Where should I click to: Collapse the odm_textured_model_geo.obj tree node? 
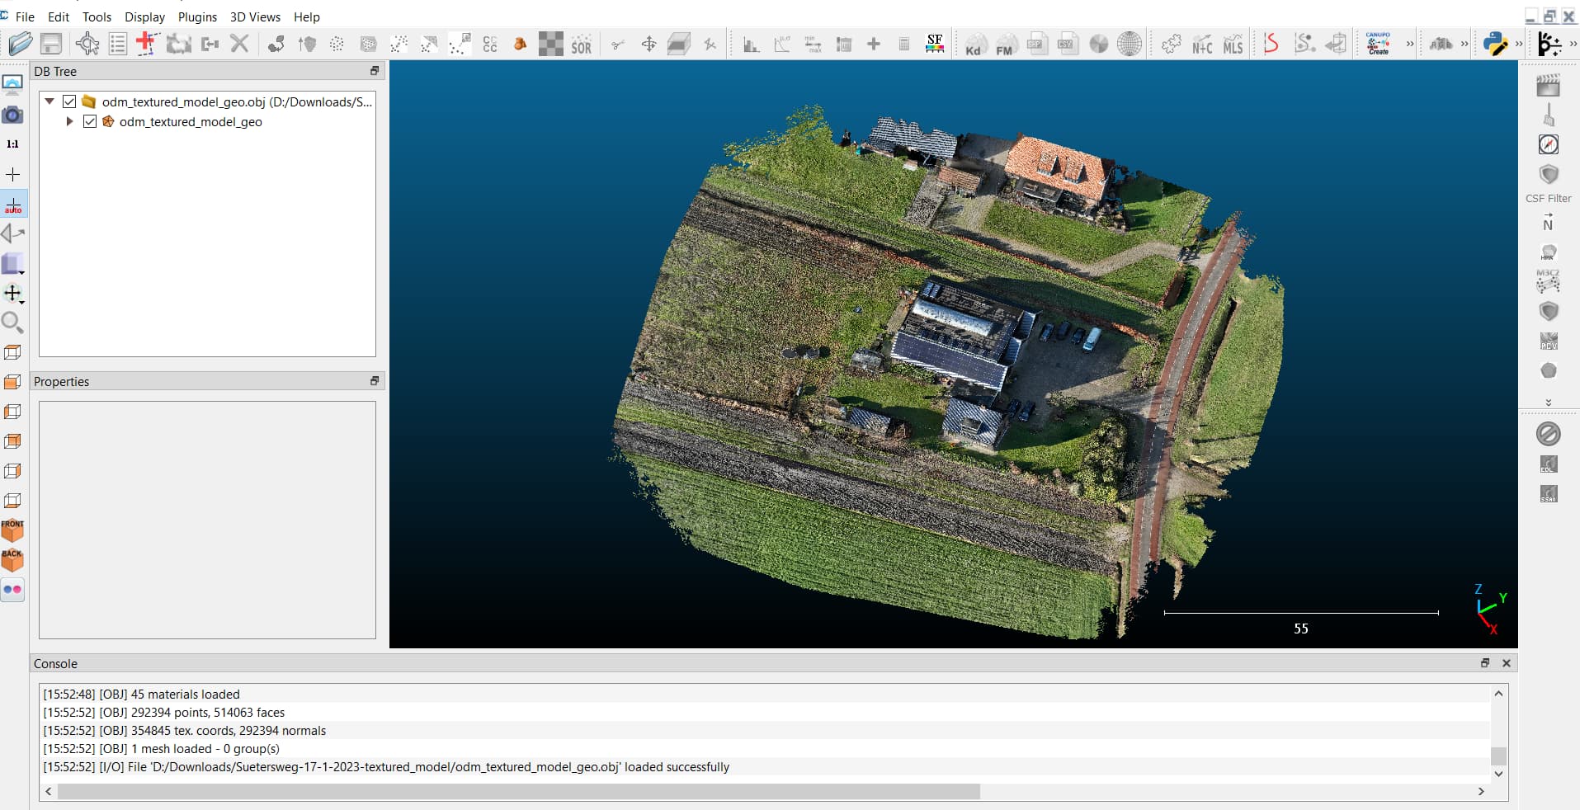coord(50,101)
